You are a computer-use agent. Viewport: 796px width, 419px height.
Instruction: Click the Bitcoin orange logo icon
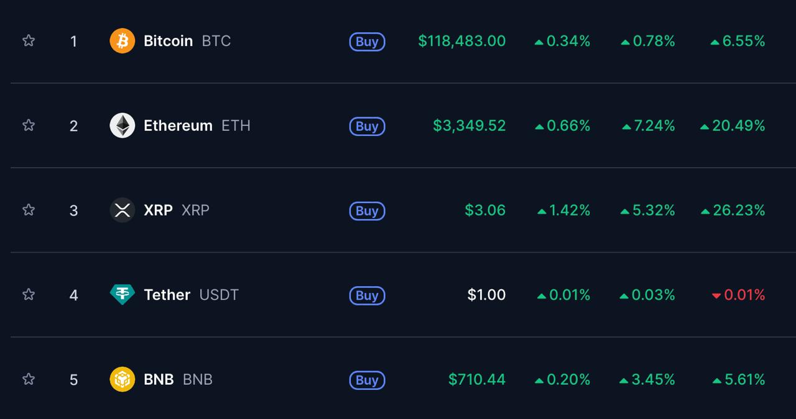[x=122, y=41]
